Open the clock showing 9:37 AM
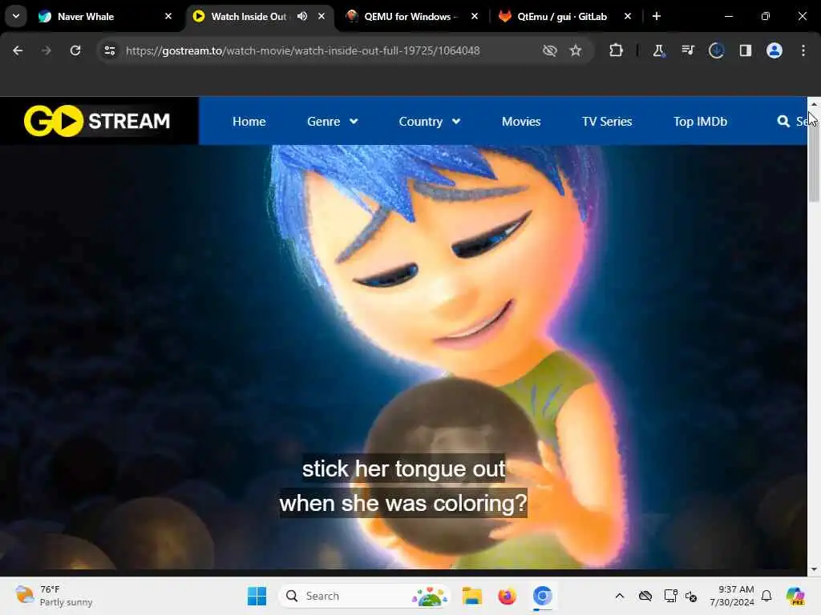The width and height of the screenshot is (821, 615). tap(731, 596)
